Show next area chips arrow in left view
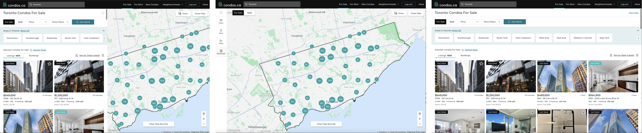 [x=104, y=38]
